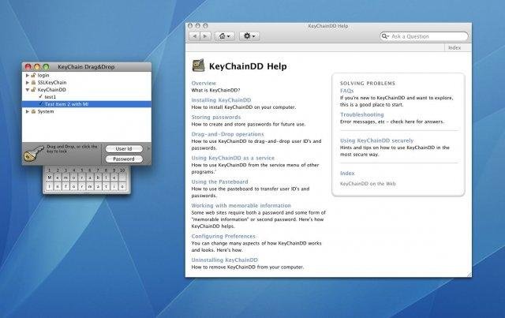Click the Ask a Question search field
505x318 pixels.
coord(424,36)
